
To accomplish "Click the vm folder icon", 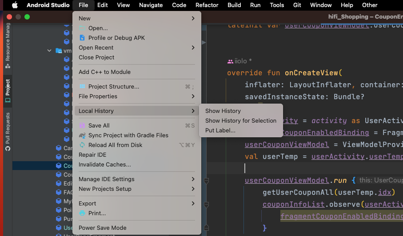I will [x=59, y=51].
